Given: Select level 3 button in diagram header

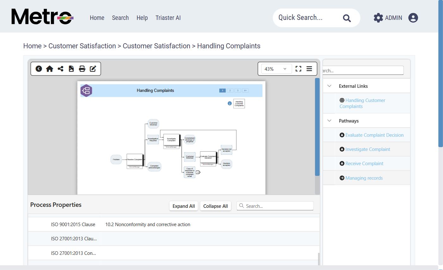Looking at the screenshot, I should pos(238,91).
